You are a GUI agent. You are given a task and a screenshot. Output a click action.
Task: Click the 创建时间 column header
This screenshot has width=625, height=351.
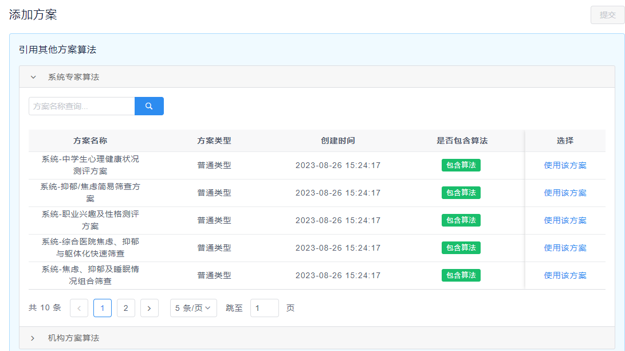337,141
